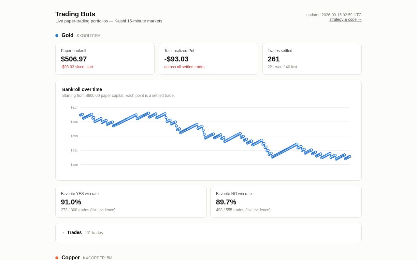Expand the Trades details triangle
Viewport: 417px width, 260px height.
coord(64,233)
